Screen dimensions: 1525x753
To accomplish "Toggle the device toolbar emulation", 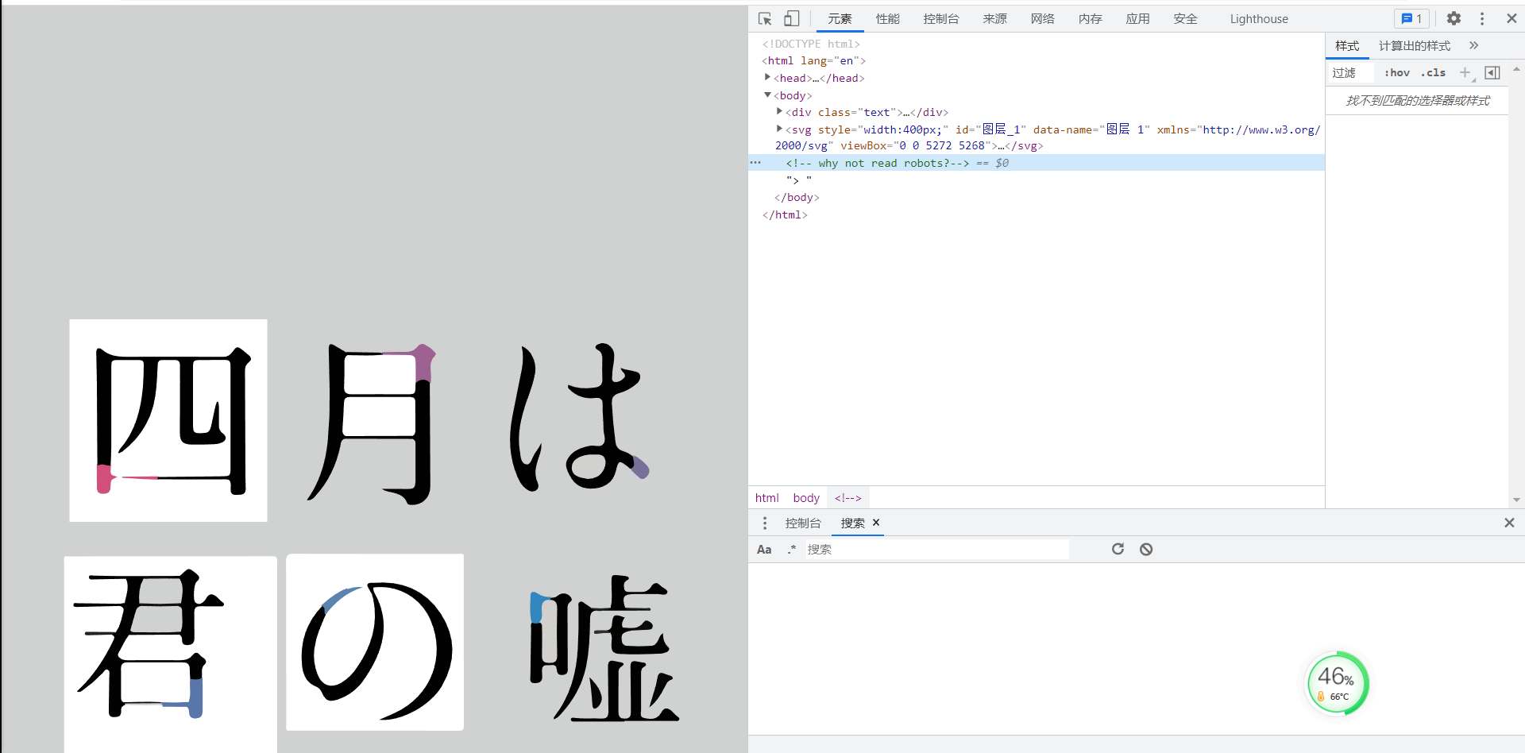I will [x=792, y=19].
